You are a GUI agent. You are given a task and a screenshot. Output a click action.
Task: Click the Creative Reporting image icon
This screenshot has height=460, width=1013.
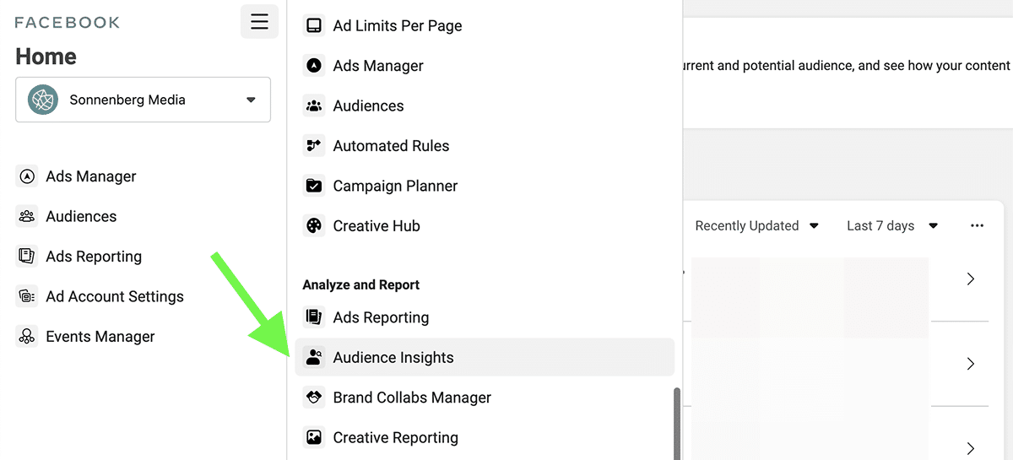tap(314, 437)
